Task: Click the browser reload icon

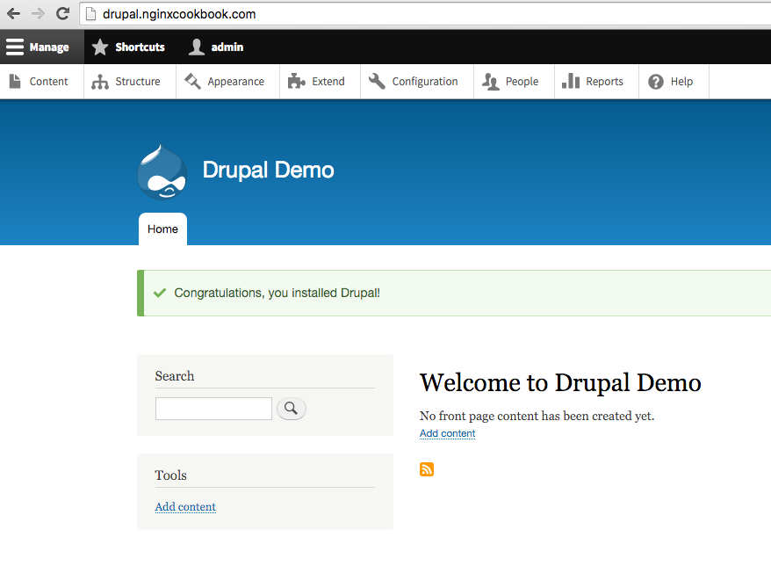Action: pos(62,14)
